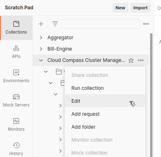This screenshot has width=161, height=157.
Task: Select the Aggregator collection name
Action: [60, 38]
